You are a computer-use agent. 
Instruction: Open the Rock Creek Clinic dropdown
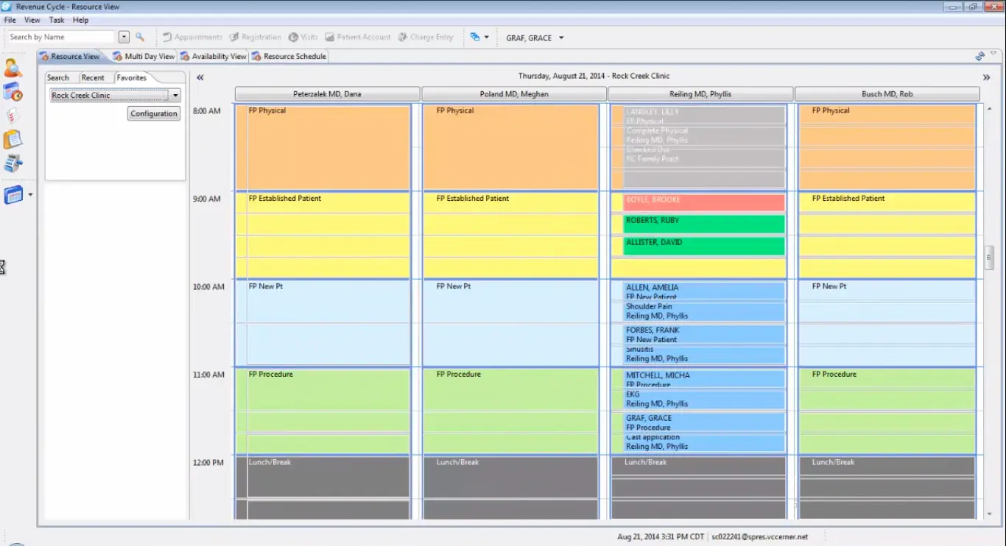point(175,95)
